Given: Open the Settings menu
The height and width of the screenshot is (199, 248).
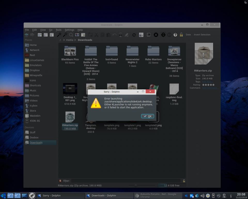Looking at the screenshot, I should click(69, 30).
